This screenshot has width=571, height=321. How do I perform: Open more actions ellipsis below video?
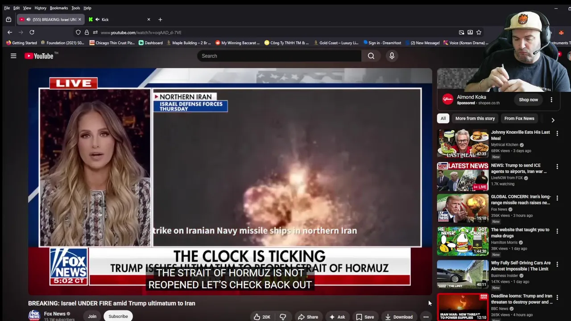(x=426, y=317)
